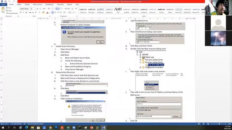Apply the red font color
232x130 pixels.
coord(47,13)
